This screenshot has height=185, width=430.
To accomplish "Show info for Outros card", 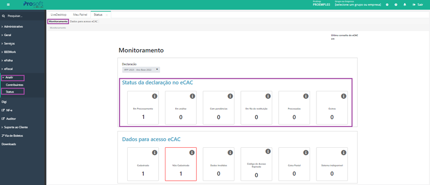I will (x=343, y=96).
